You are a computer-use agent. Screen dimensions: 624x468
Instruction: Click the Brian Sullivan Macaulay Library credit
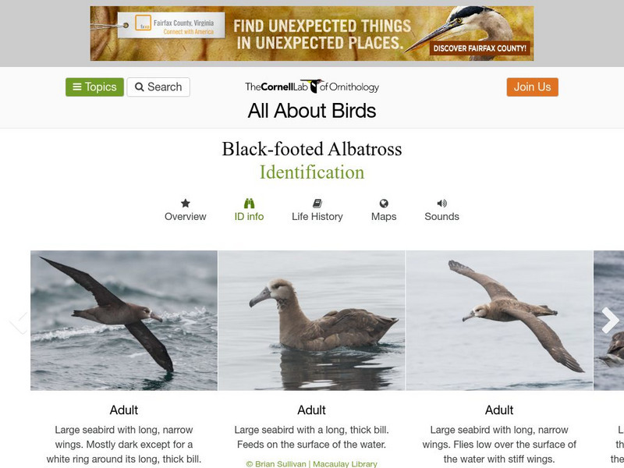pos(312,464)
